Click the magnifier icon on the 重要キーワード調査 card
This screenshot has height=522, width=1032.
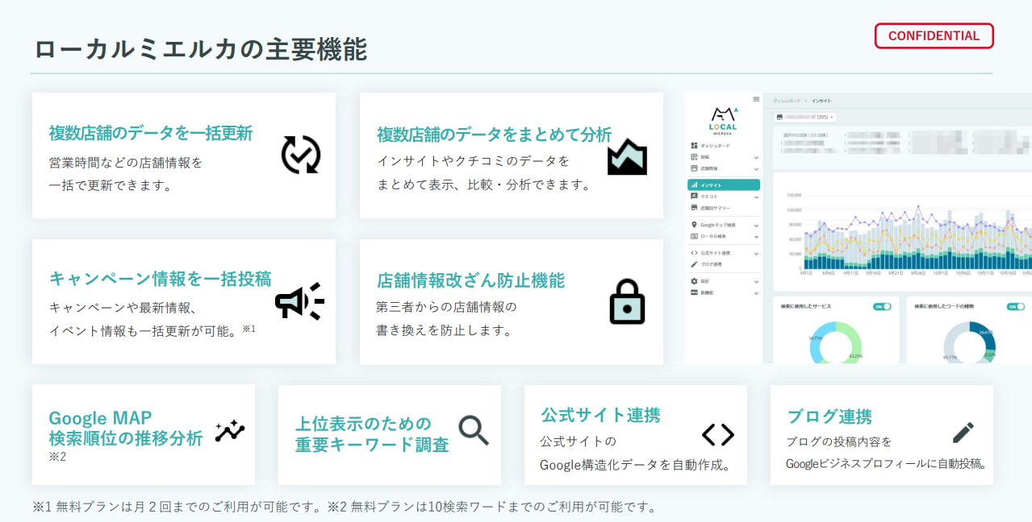point(474,430)
